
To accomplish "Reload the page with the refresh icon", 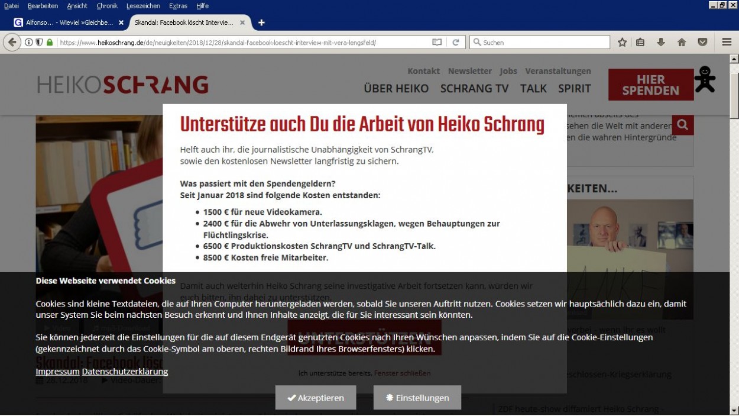I will coord(455,42).
